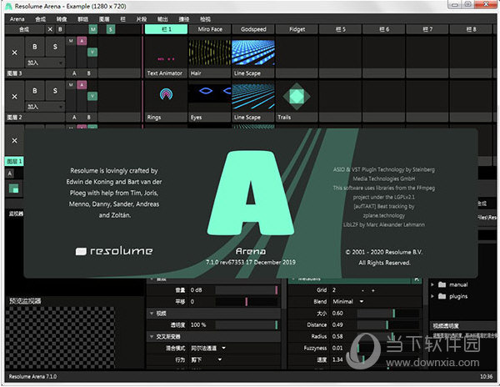Select the highlighted 图层 1 layer
The image size is (500, 387).
14,161
